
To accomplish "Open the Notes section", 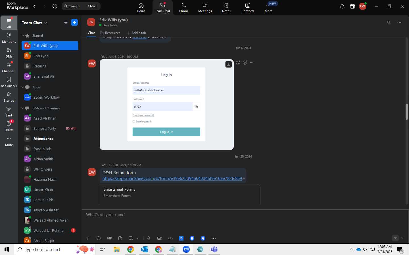I will pos(226,8).
